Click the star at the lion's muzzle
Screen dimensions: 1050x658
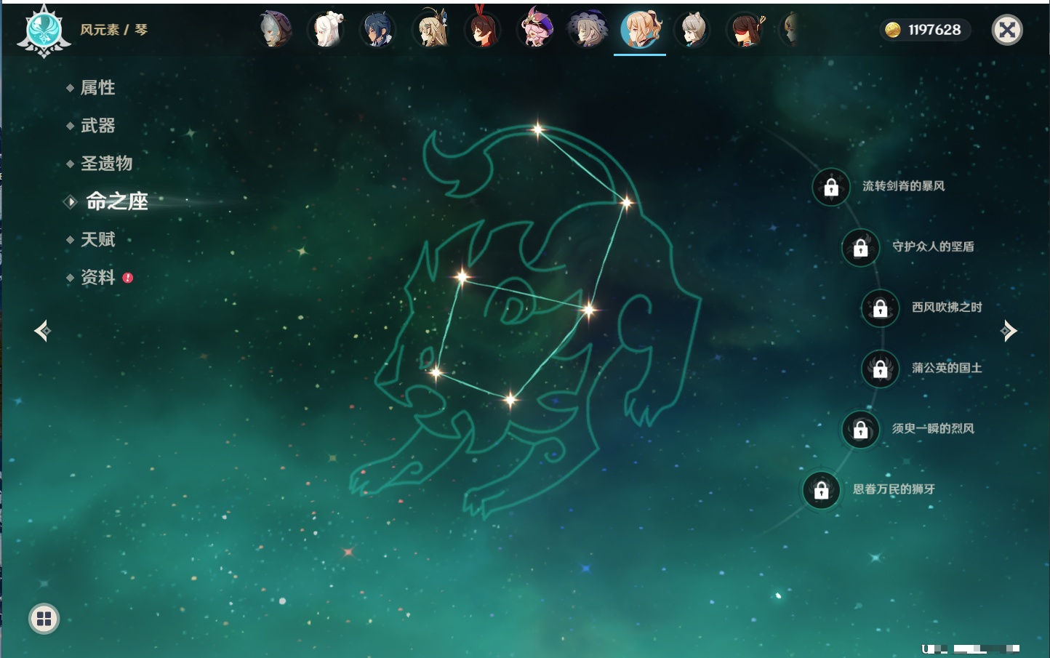pos(436,372)
